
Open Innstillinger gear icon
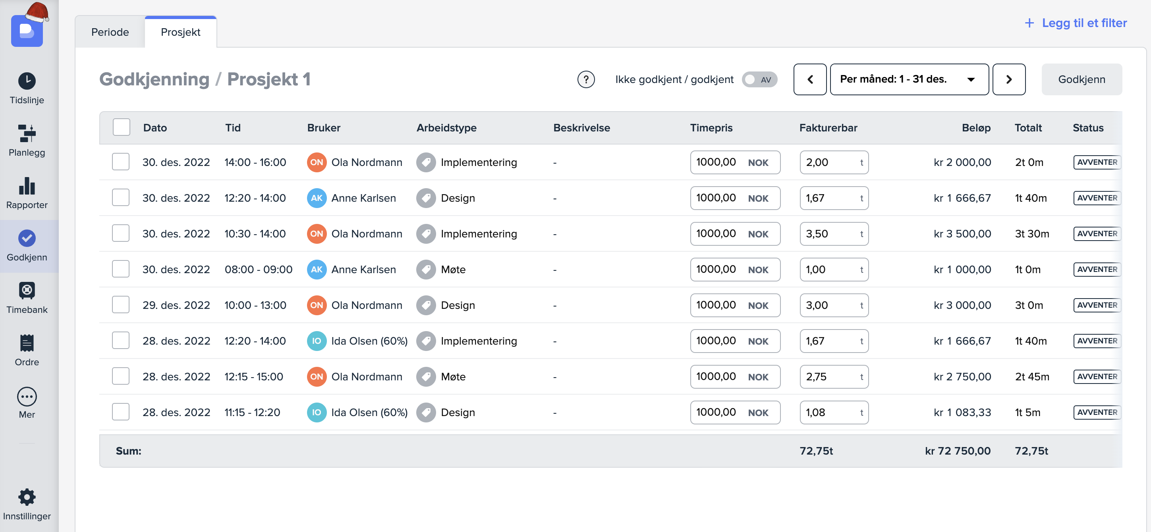pyautogui.click(x=27, y=497)
